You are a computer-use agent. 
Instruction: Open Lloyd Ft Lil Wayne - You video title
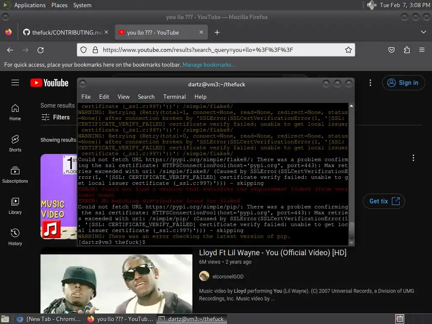coord(273,253)
